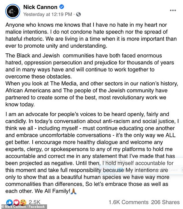Viewport: 183px width, 209px height.
Task: Click the faint Snipping Tool overlay title
Action: [x=116, y=161]
